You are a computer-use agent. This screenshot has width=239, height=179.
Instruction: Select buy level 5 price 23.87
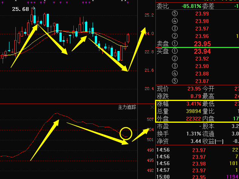pos(202,81)
